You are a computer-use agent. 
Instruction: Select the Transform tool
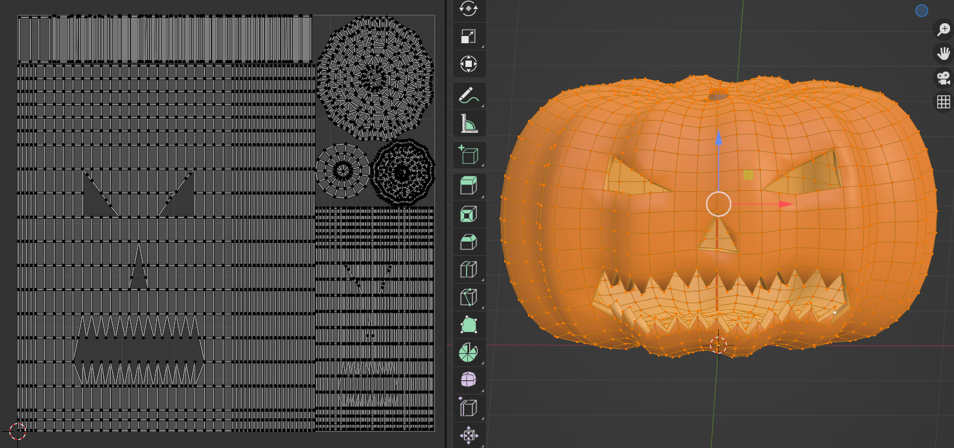coord(469,64)
